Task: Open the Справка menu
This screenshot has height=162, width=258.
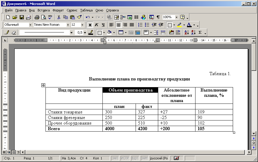Action: (x=112, y=10)
